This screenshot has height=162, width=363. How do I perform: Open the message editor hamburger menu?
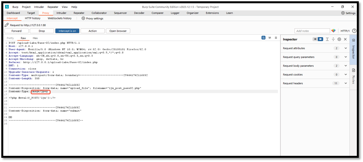[276, 38]
